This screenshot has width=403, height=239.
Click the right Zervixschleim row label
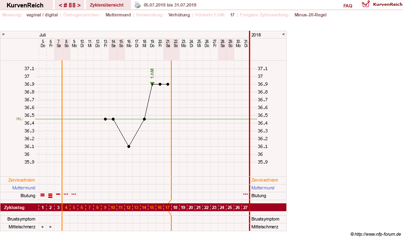coord(265,180)
